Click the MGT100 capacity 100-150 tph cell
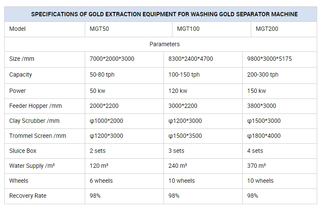The height and width of the screenshot is (223, 321). [184, 74]
